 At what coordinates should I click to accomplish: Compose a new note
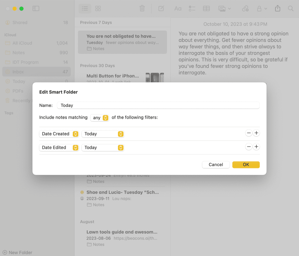point(161,8)
